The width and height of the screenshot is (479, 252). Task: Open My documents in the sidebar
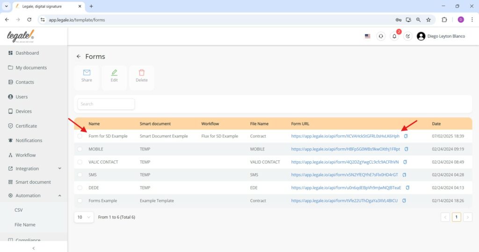point(31,67)
